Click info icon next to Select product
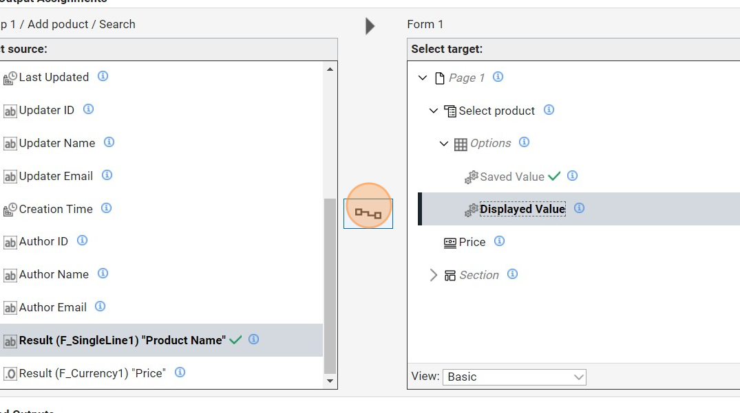 tap(549, 110)
